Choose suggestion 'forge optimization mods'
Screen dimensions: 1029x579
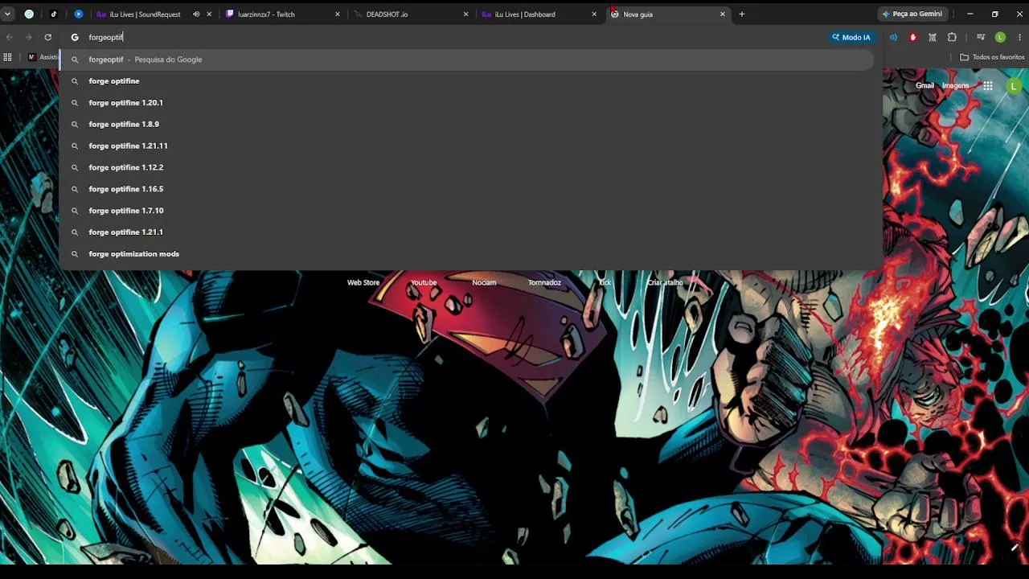[466, 254]
